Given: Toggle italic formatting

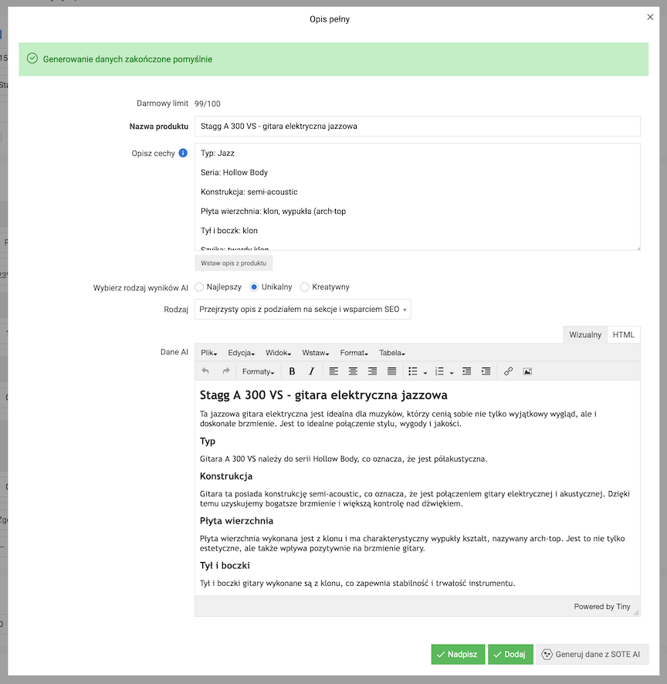Looking at the screenshot, I should (x=311, y=371).
